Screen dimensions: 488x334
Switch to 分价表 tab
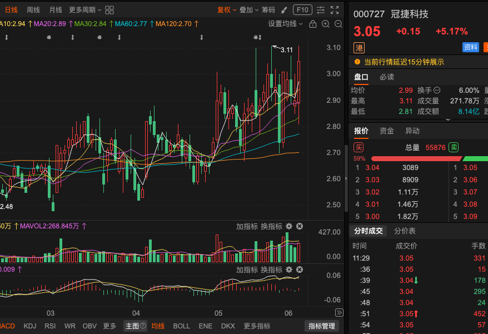pos(405,231)
